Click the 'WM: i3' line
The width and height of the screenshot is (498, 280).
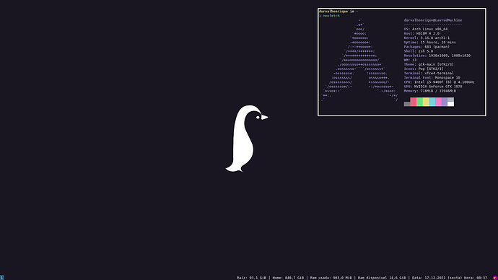[410, 60]
